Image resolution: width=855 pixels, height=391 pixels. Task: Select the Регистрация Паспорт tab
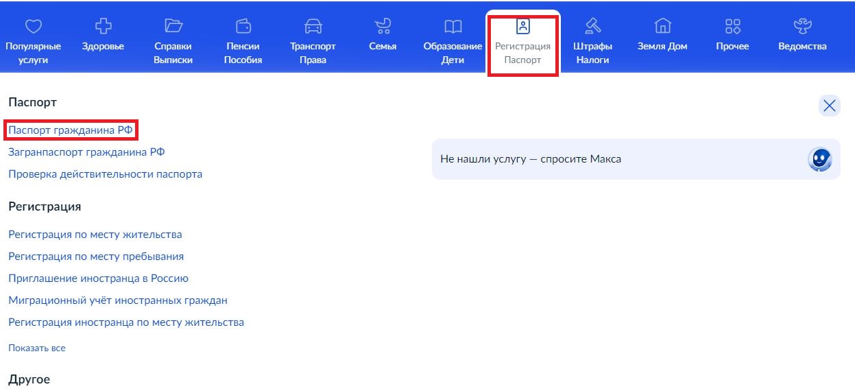(x=523, y=43)
